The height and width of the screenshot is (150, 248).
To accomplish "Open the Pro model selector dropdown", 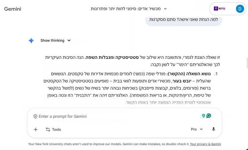I will click(x=197, y=129).
